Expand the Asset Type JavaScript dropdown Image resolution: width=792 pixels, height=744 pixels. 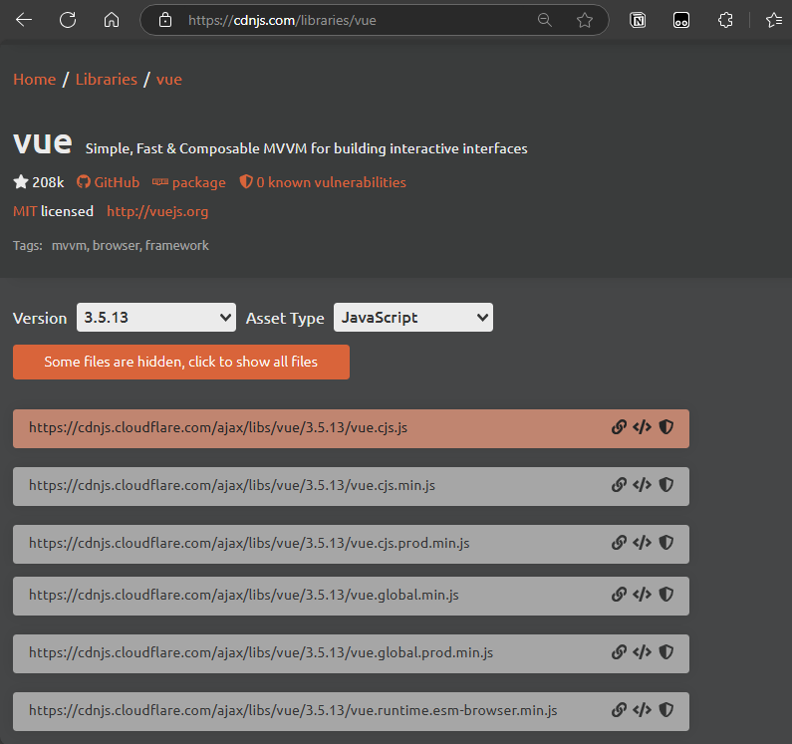(x=412, y=318)
